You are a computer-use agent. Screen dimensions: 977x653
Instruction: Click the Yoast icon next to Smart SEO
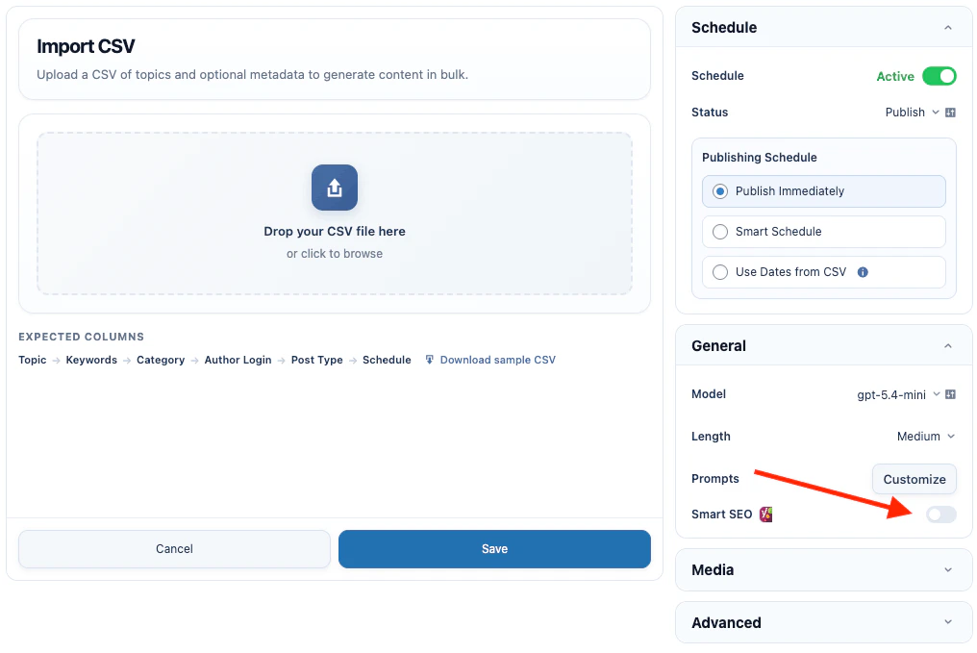765,515
